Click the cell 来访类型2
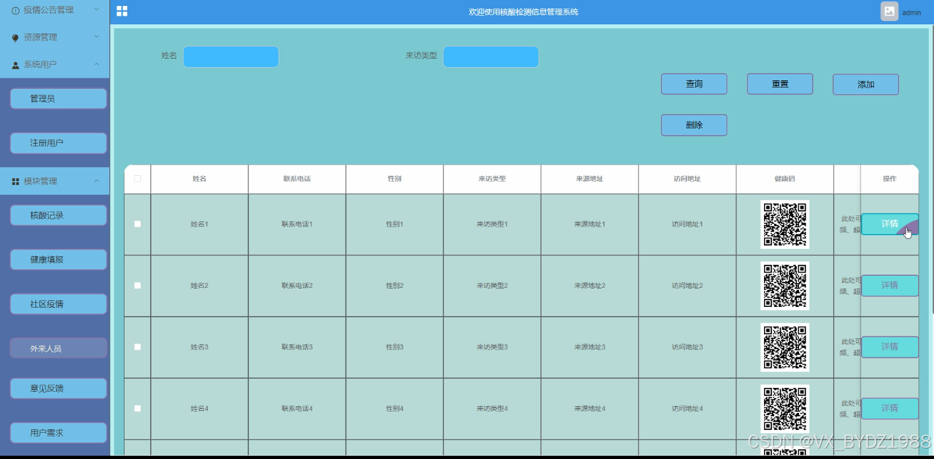The image size is (934, 459). [492, 285]
